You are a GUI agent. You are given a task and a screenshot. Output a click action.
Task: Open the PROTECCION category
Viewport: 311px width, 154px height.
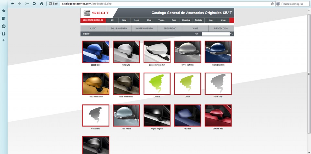[x=221, y=28]
